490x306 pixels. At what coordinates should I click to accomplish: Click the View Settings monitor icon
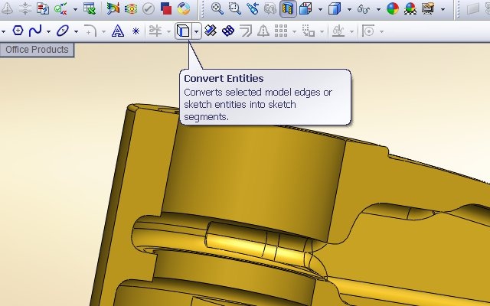click(428, 8)
